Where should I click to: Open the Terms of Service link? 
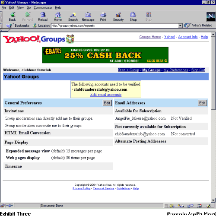click(104, 188)
